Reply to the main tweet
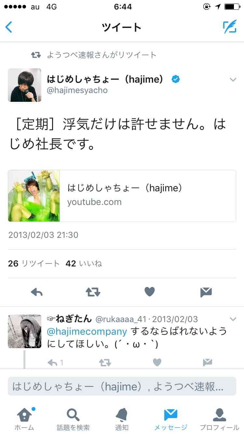This screenshot has height=434, width=244. [x=37, y=292]
